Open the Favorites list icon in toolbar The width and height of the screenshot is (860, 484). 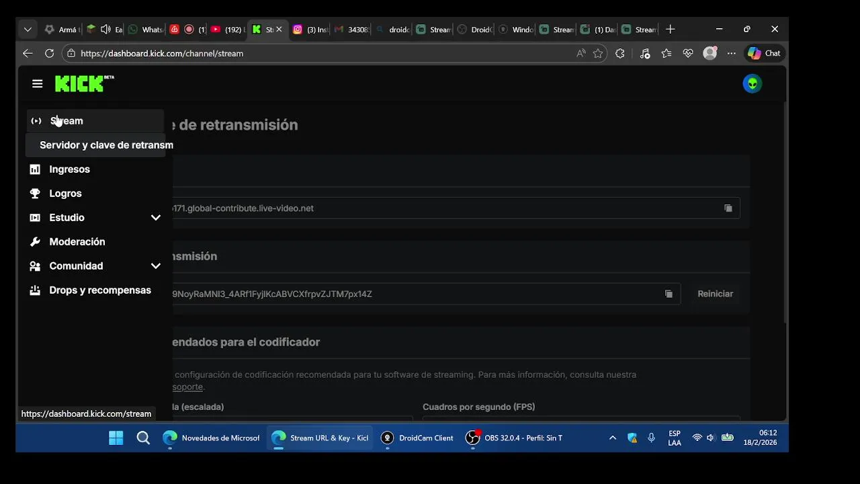tap(666, 53)
